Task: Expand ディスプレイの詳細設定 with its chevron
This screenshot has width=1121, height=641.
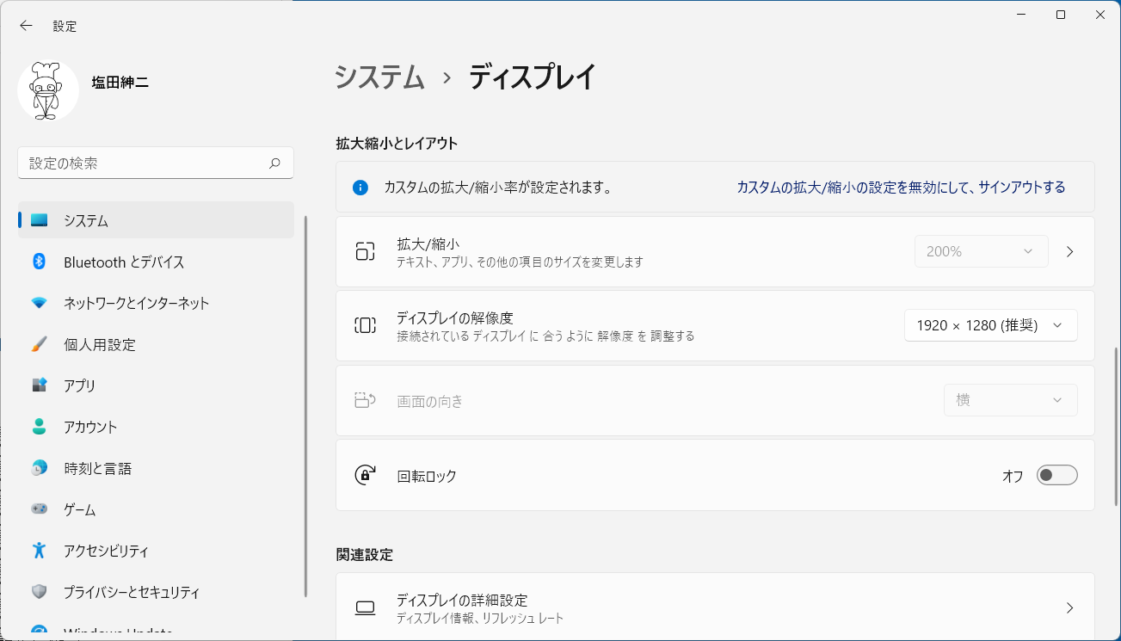Action: 1070,608
